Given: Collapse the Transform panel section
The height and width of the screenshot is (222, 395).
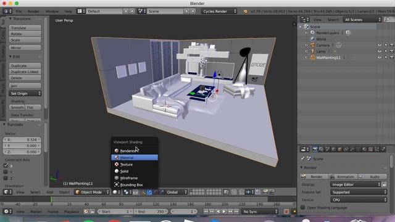Looking at the screenshot, I should click(10, 18).
